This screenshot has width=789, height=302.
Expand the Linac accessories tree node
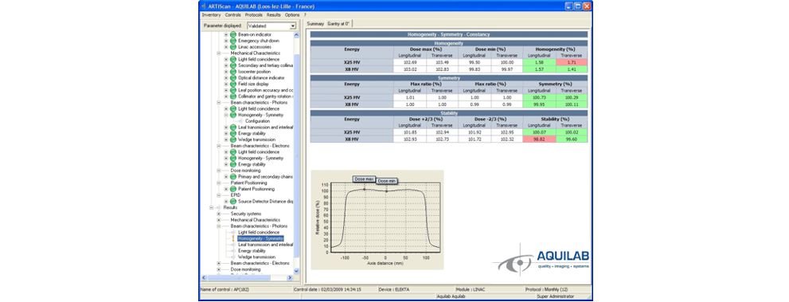[226, 47]
